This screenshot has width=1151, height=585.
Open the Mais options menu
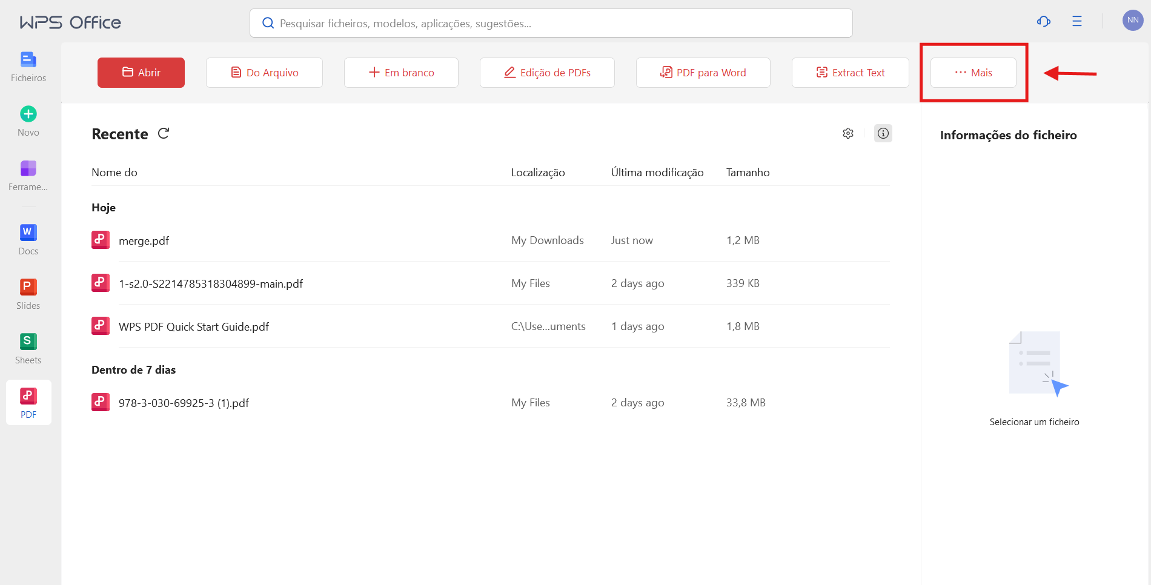(x=974, y=72)
